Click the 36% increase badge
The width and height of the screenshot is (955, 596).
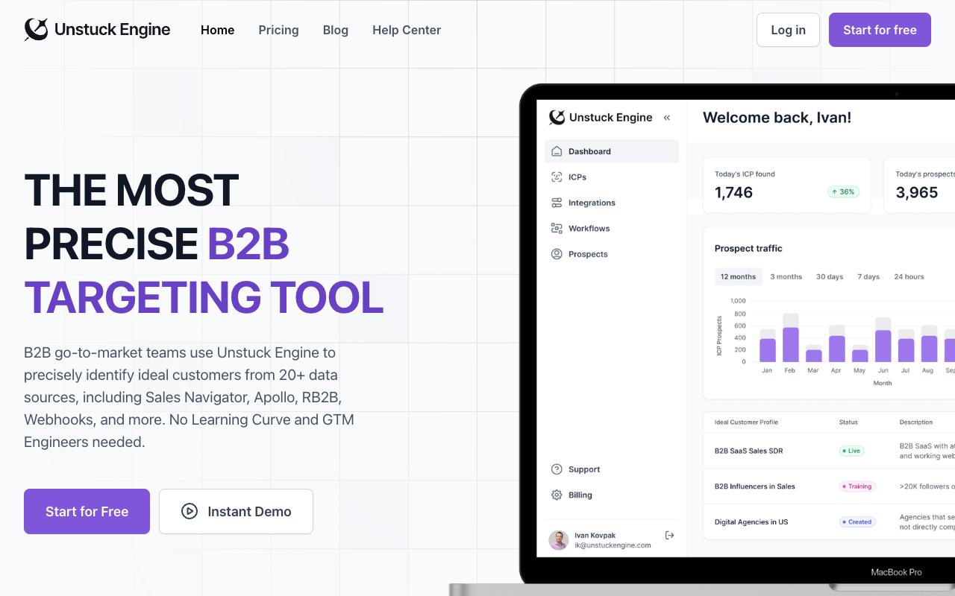[x=843, y=191]
